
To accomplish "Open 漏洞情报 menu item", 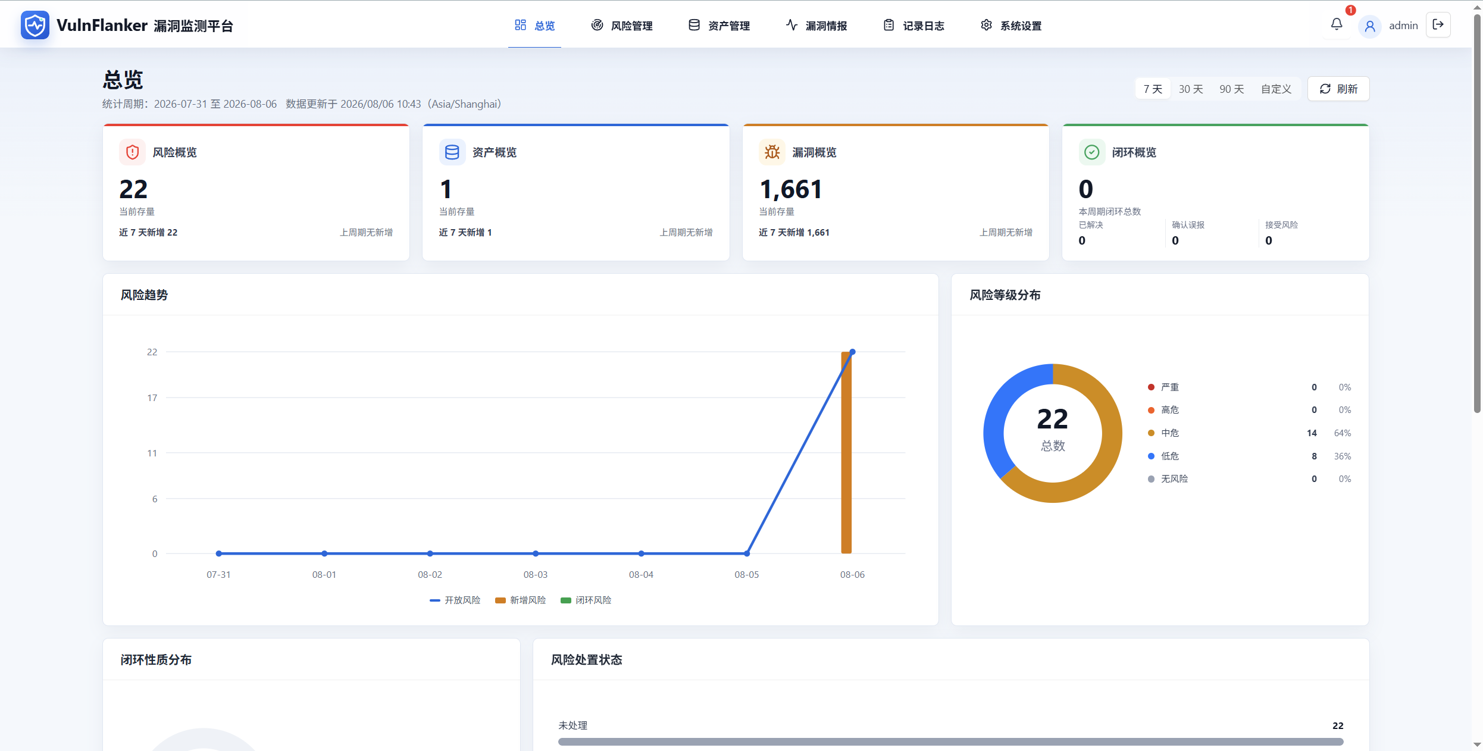I will point(816,26).
